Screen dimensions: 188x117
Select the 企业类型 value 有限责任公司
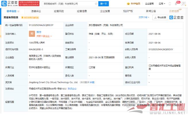[45, 57]
